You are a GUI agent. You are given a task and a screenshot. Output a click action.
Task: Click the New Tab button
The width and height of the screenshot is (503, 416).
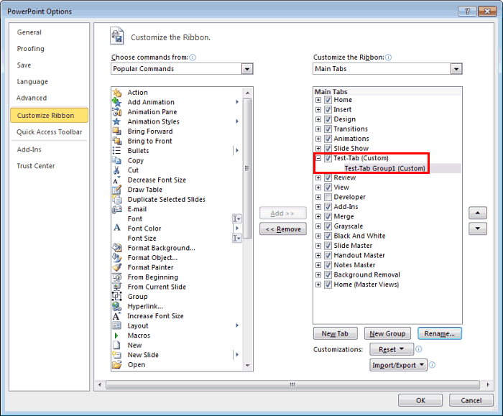click(x=336, y=333)
